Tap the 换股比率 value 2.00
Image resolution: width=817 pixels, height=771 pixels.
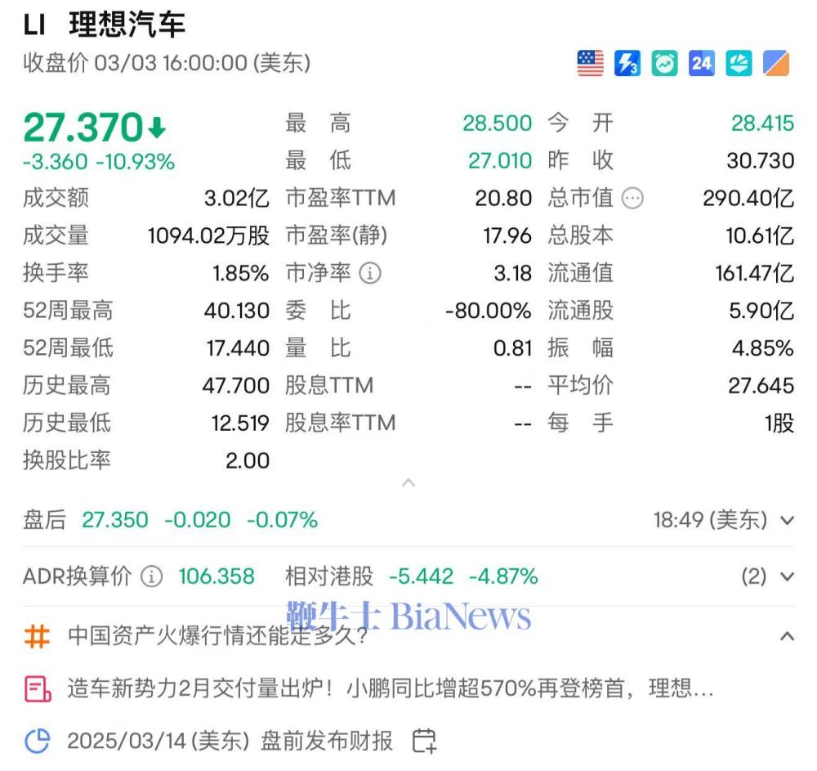[x=248, y=460]
